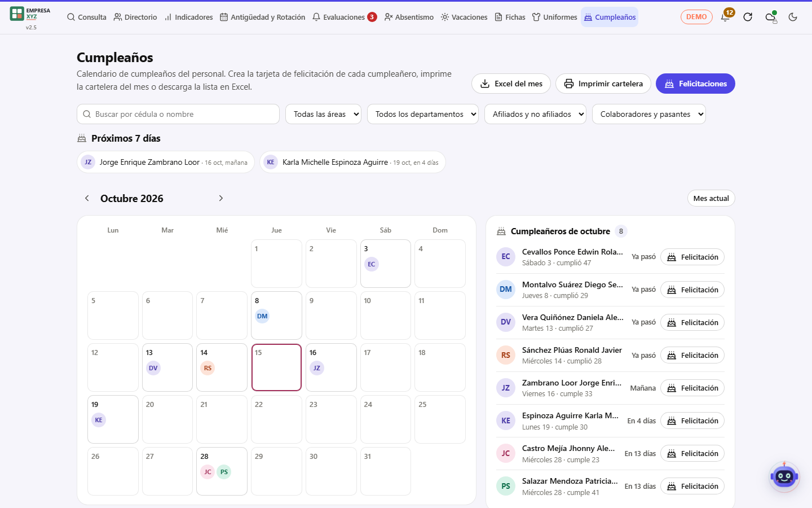Image resolution: width=812 pixels, height=508 pixels.
Task: Click the PS avatar on October 28
Action: 224,472
